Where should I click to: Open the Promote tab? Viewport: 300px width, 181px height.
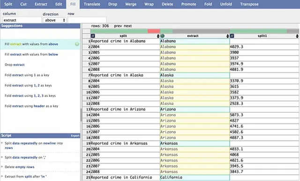[188, 4]
